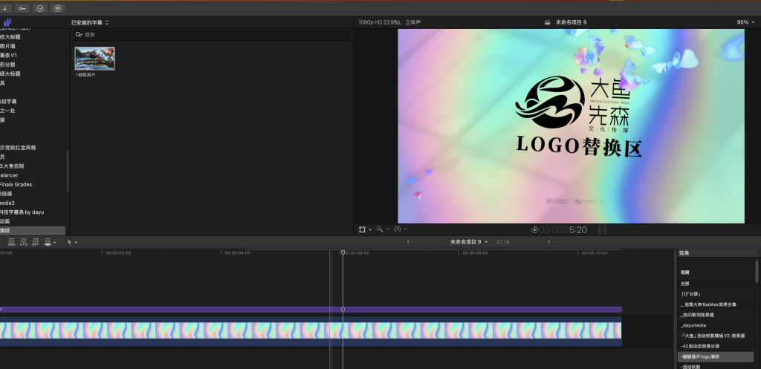The width and height of the screenshot is (761, 369).
Task: Click the extensions button beside the checkmark
Action: (58, 8)
